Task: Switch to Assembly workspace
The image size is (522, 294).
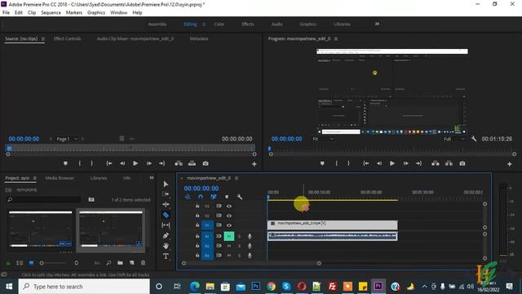Action: pyautogui.click(x=157, y=24)
